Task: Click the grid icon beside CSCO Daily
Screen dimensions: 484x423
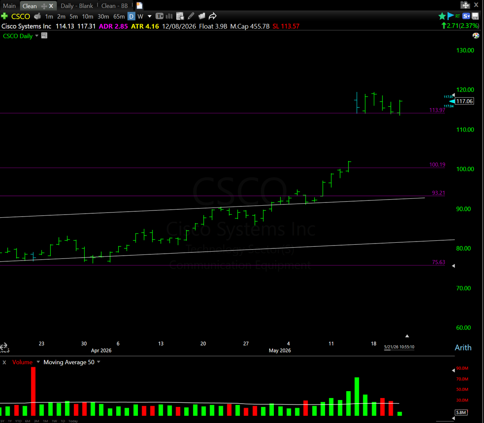Action: pos(44,35)
